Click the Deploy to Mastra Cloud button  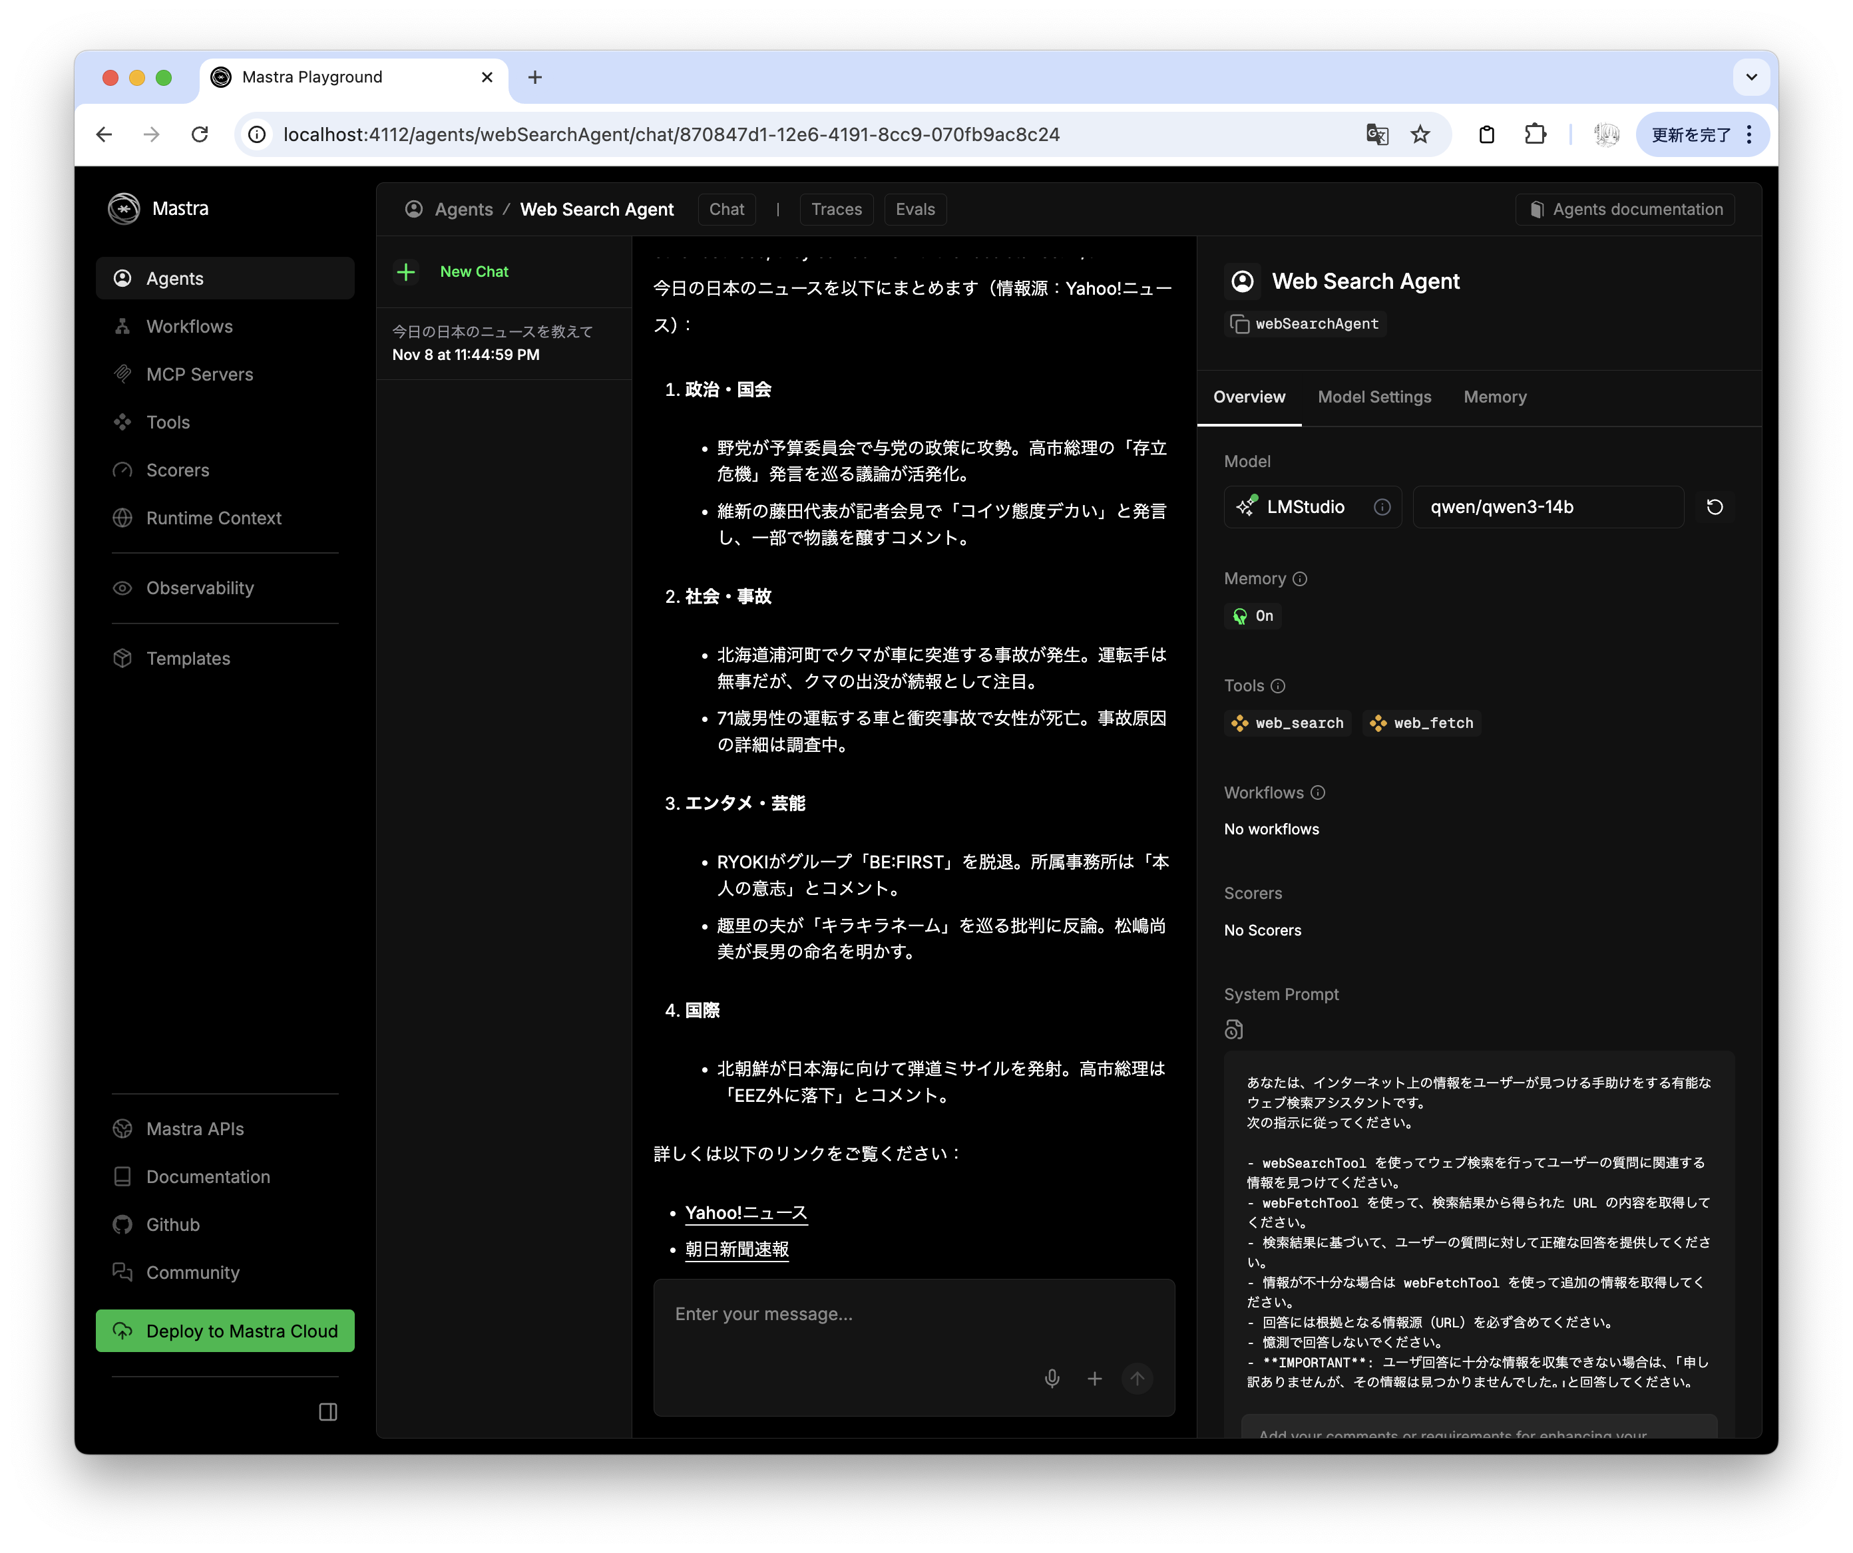click(x=225, y=1331)
